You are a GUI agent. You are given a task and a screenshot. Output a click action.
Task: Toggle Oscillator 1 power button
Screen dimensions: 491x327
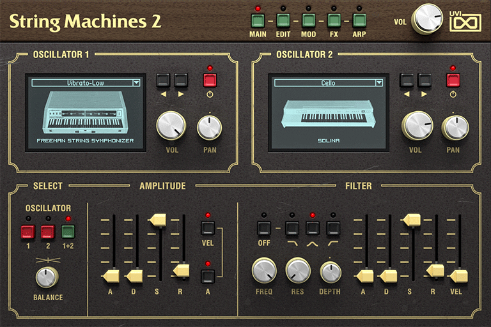coord(210,80)
